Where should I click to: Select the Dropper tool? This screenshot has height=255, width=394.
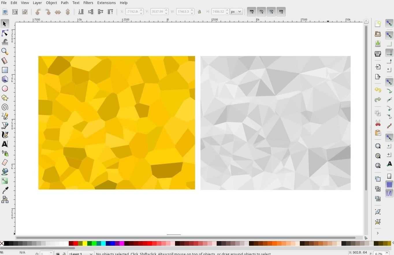click(x=5, y=190)
